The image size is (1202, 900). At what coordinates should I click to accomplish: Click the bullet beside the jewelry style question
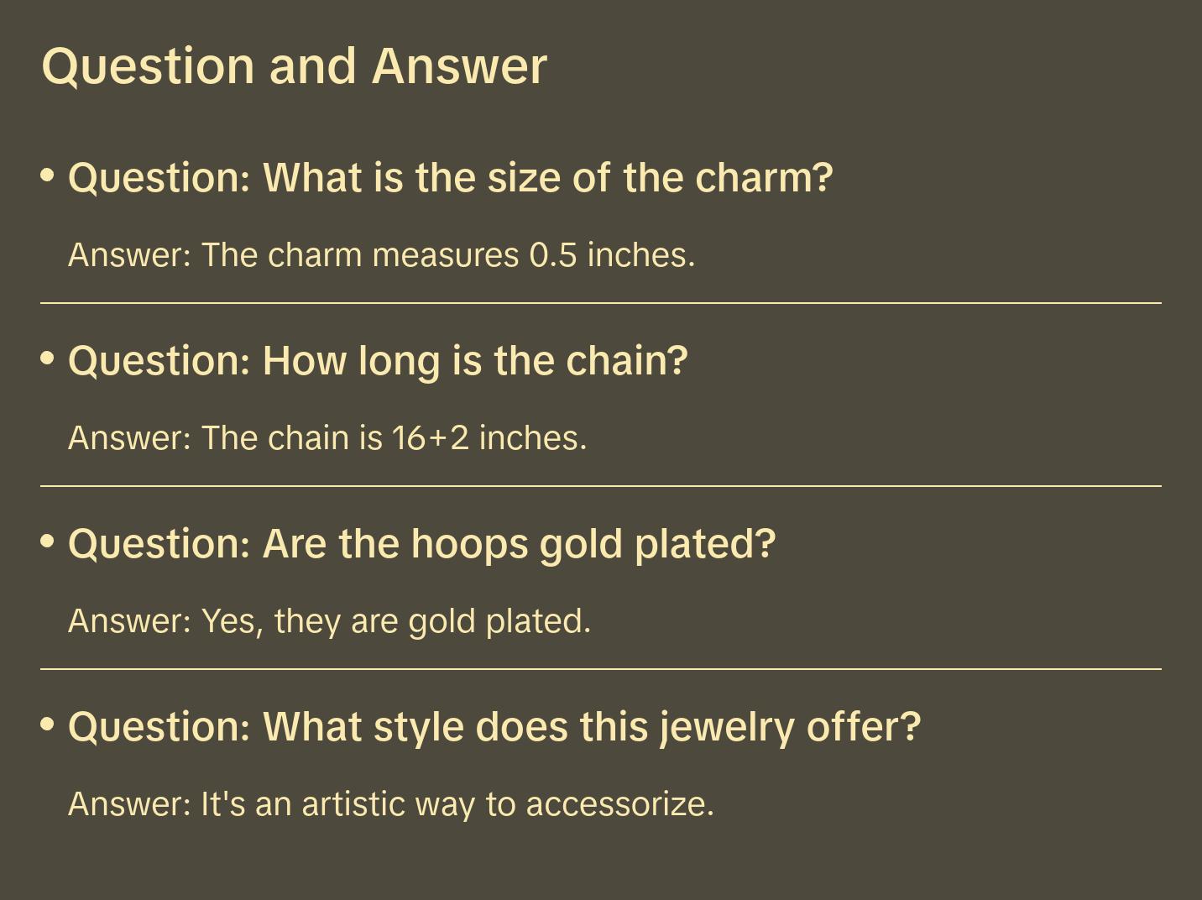(48, 725)
